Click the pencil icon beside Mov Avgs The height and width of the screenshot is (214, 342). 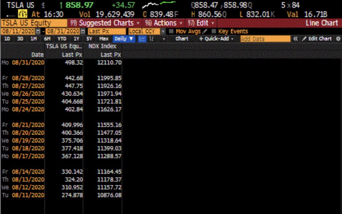205,32
